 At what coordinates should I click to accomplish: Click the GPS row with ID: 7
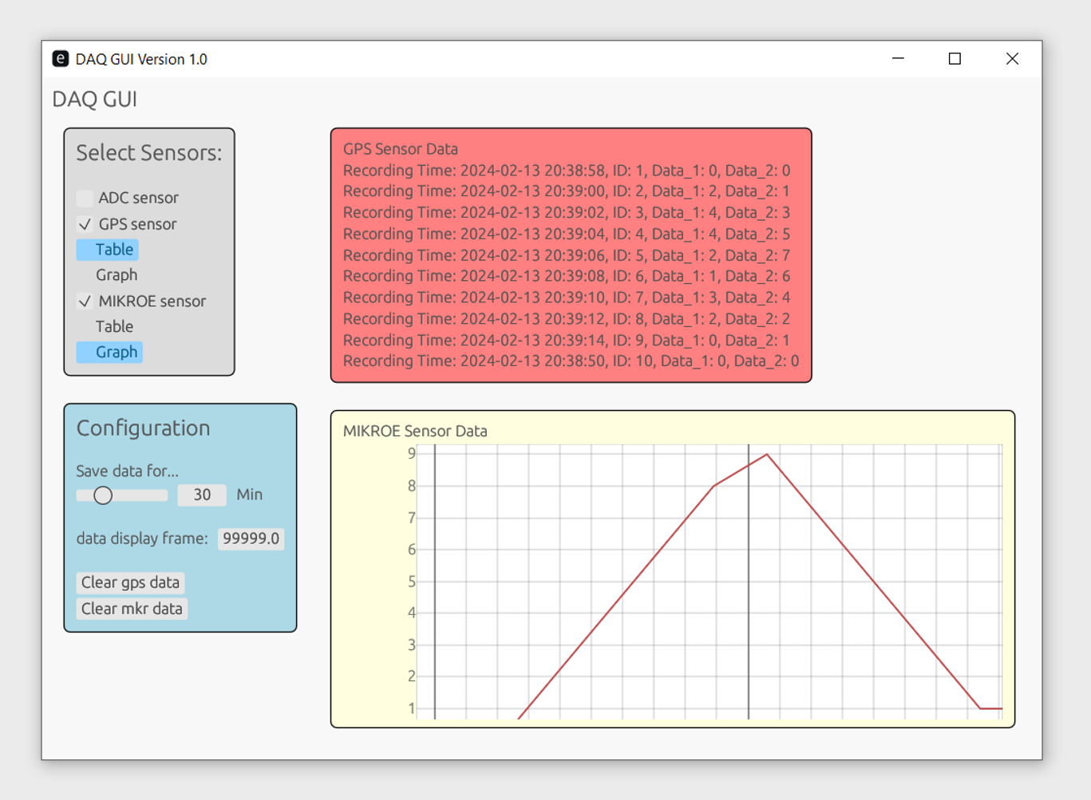click(x=567, y=298)
